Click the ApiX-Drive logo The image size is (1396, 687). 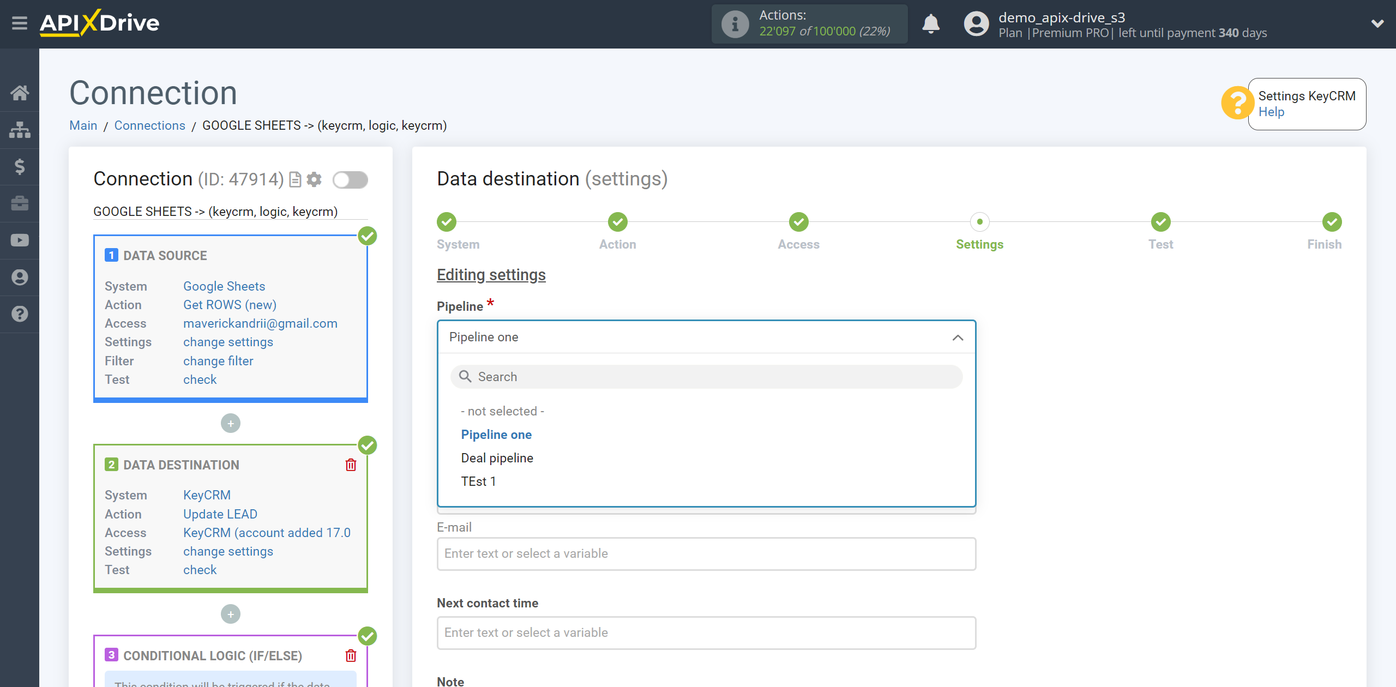99,23
